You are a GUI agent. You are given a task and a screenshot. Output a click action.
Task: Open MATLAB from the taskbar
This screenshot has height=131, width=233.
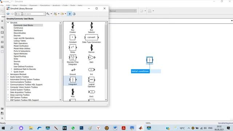click(141, 128)
